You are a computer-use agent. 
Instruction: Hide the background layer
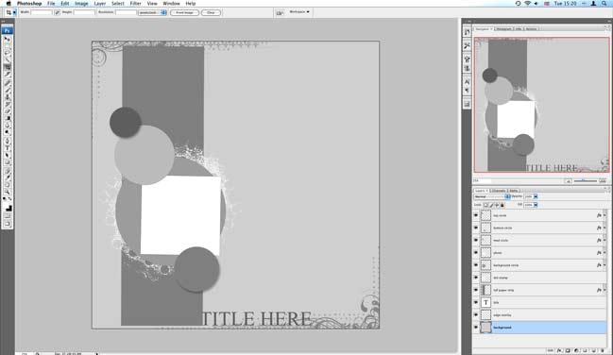point(476,328)
